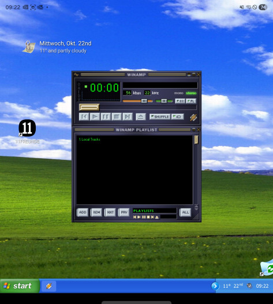Click the empty song title display
Viewport: 273px width, 304px height.
pyautogui.click(x=160, y=85)
